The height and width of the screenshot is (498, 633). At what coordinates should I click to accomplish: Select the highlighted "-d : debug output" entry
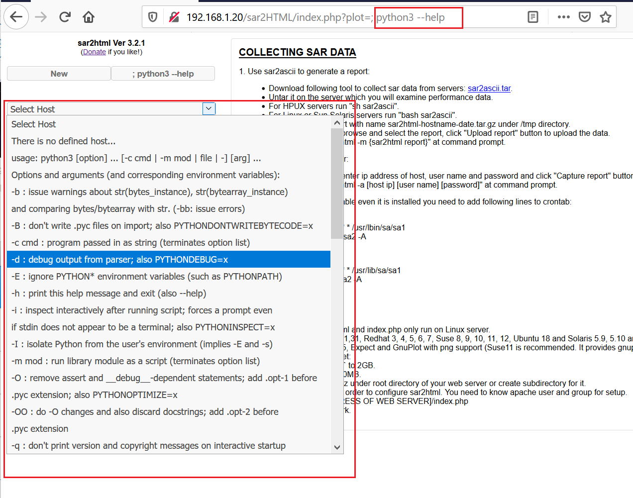(119, 260)
